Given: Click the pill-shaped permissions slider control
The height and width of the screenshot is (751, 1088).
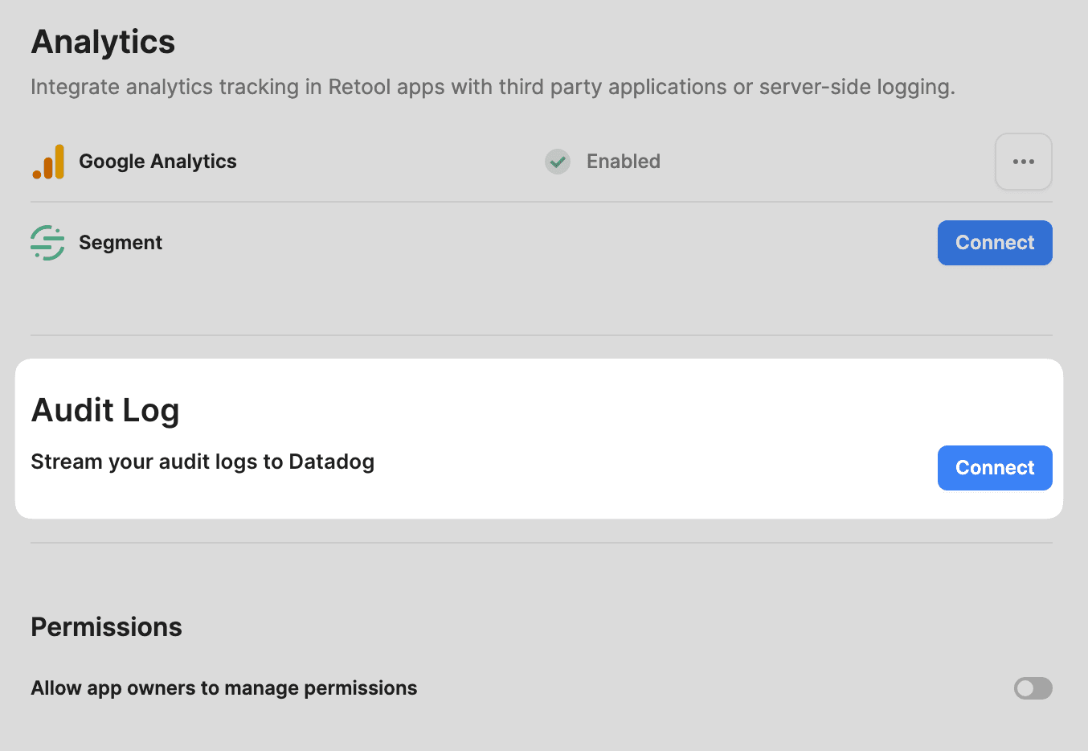Looking at the screenshot, I should coord(1033,688).
